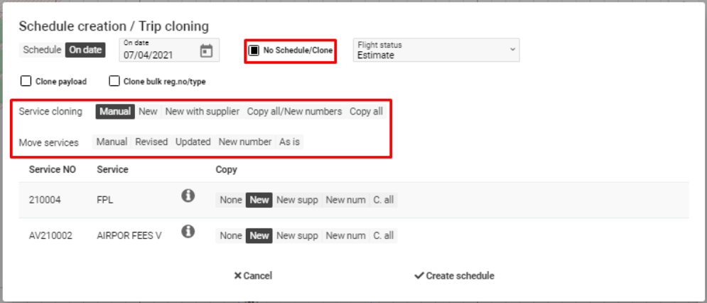Enable the Clone payload checkbox

click(x=26, y=81)
